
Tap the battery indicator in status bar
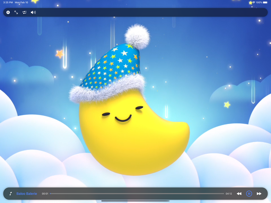pyautogui.click(x=265, y=2)
